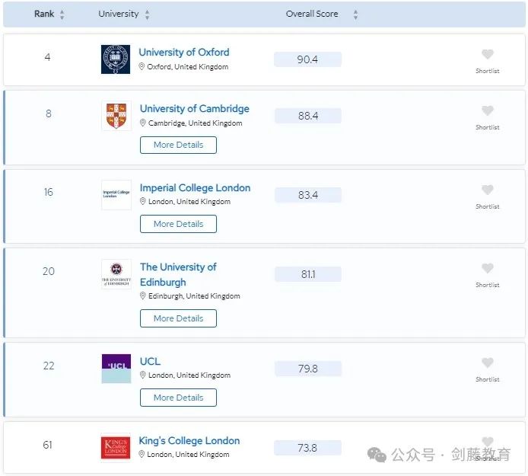Image resolution: width=528 pixels, height=476 pixels.
Task: Click rank number 8
Action: [x=49, y=113]
